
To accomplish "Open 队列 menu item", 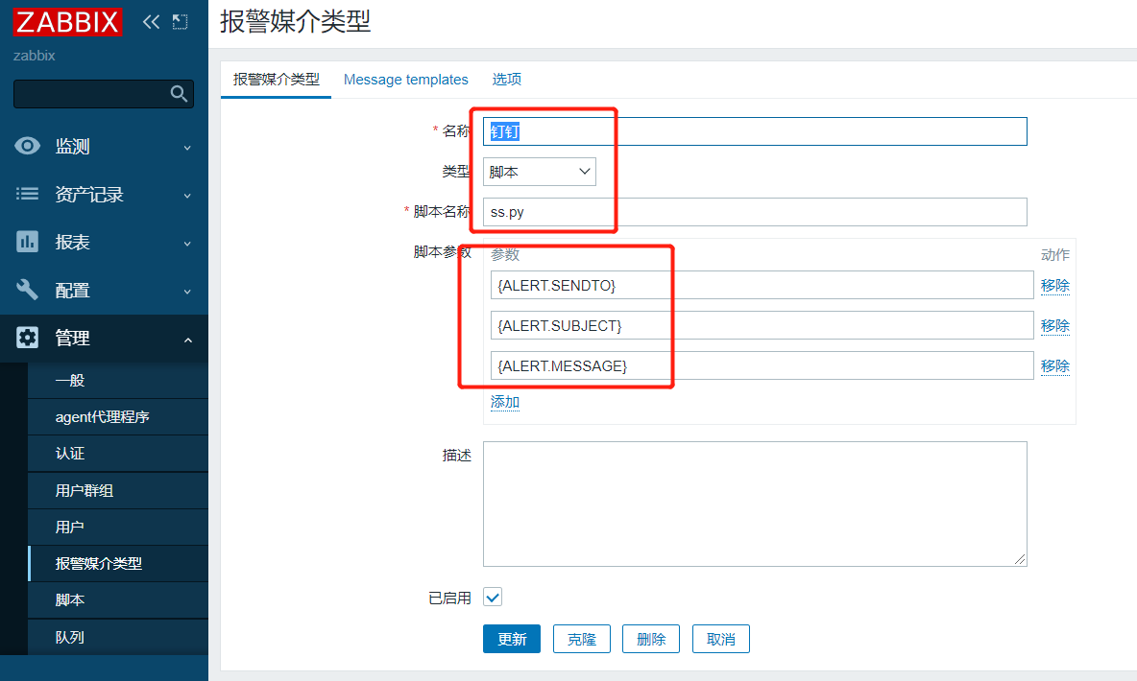I will pos(117,637).
